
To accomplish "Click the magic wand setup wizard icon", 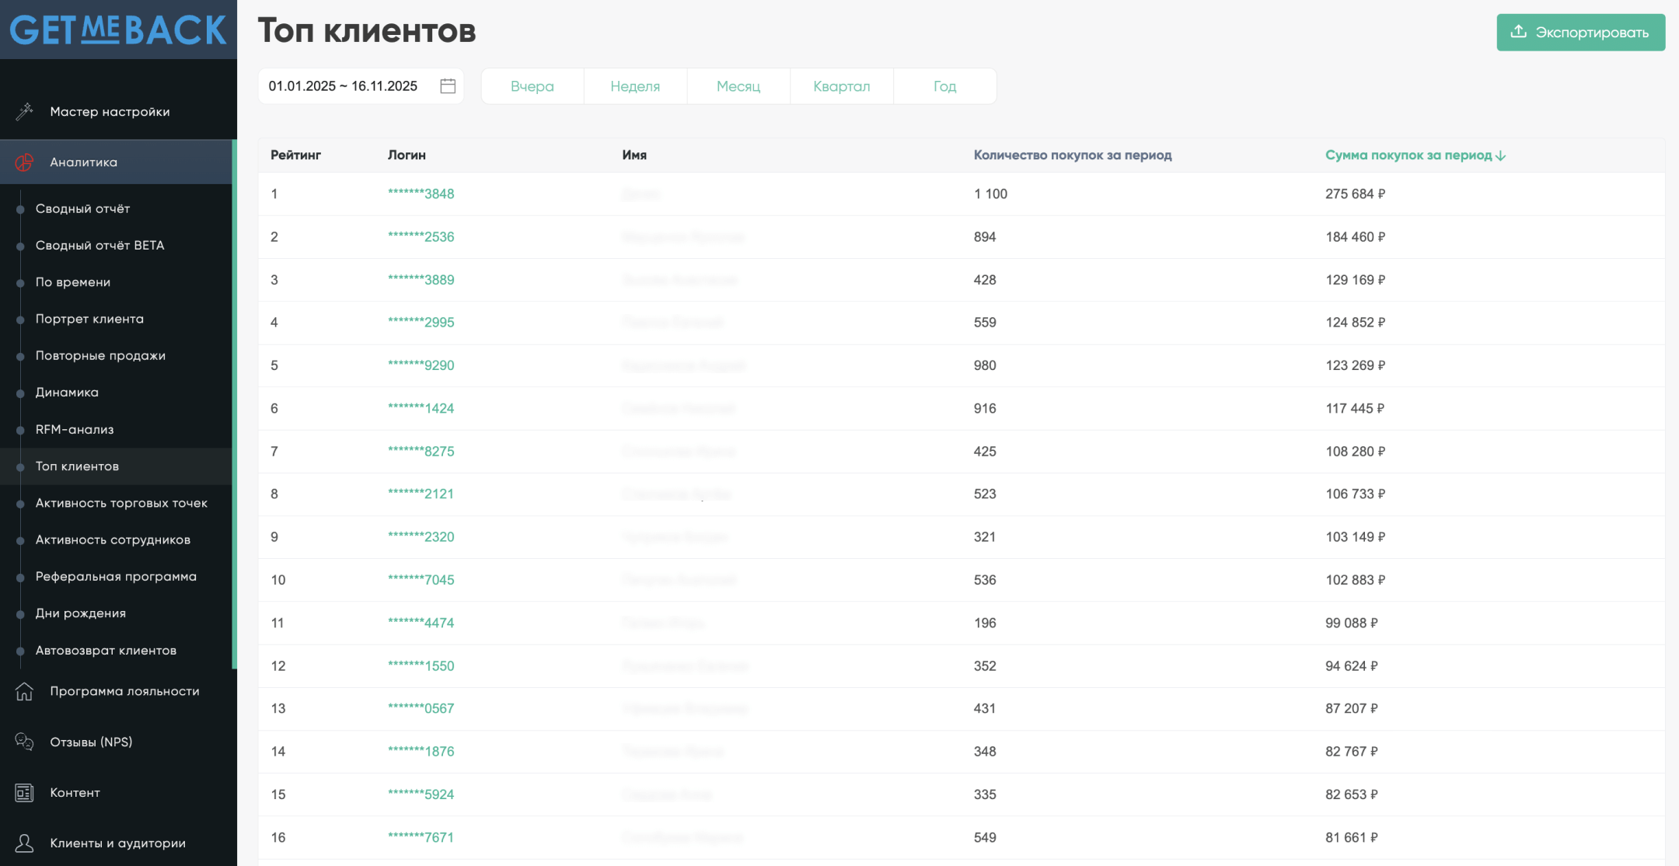I will pos(24,111).
